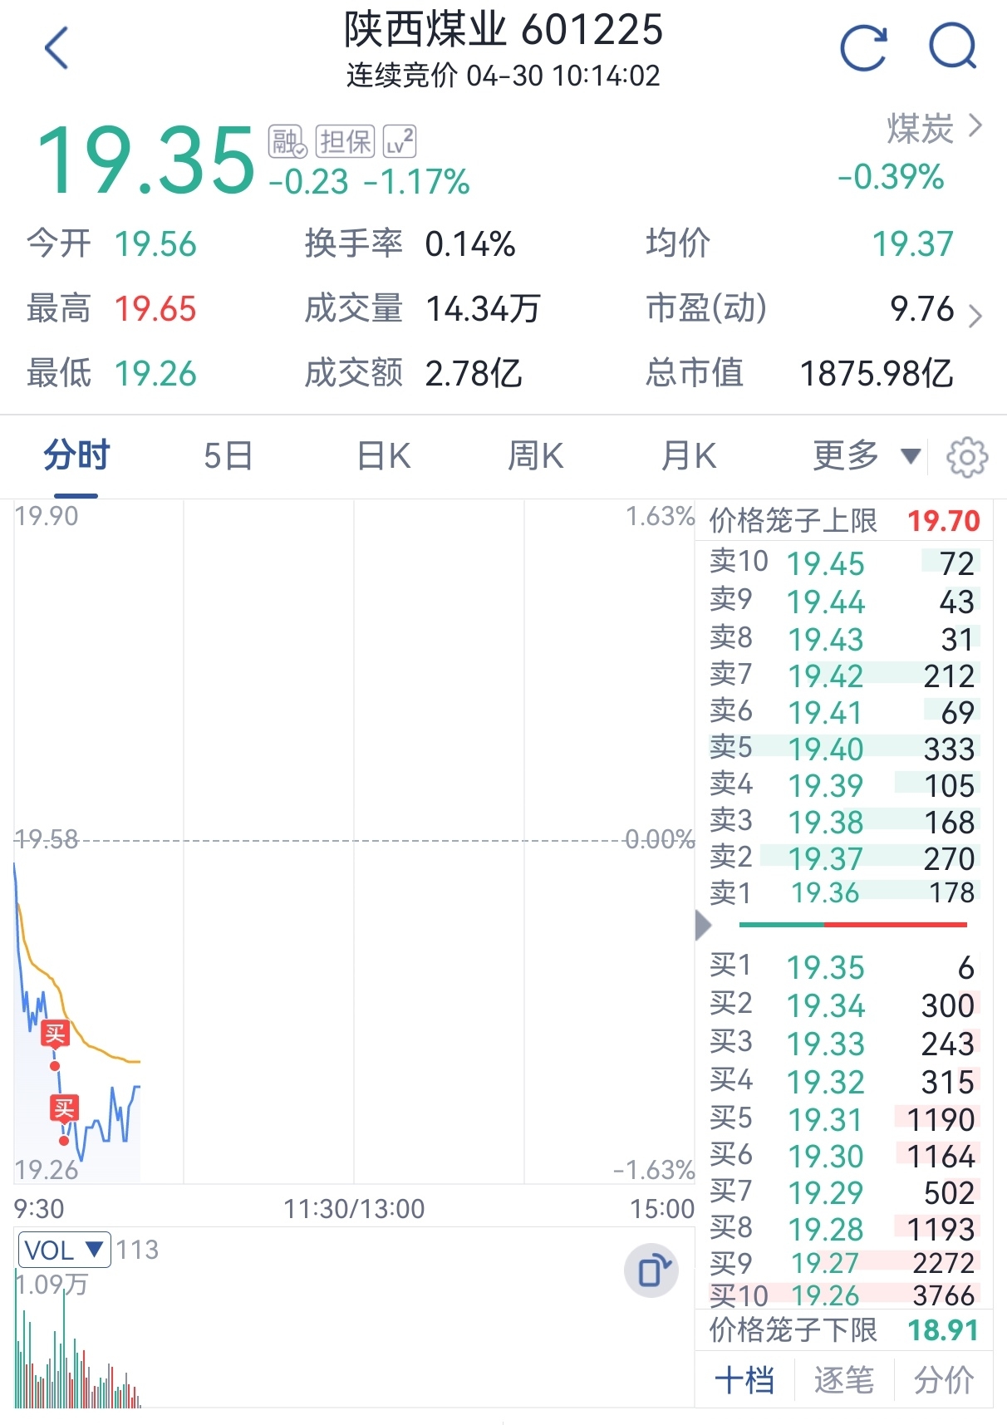Select the 十档 ten-level view
The width and height of the screenshot is (1007, 1425).
pos(744,1380)
